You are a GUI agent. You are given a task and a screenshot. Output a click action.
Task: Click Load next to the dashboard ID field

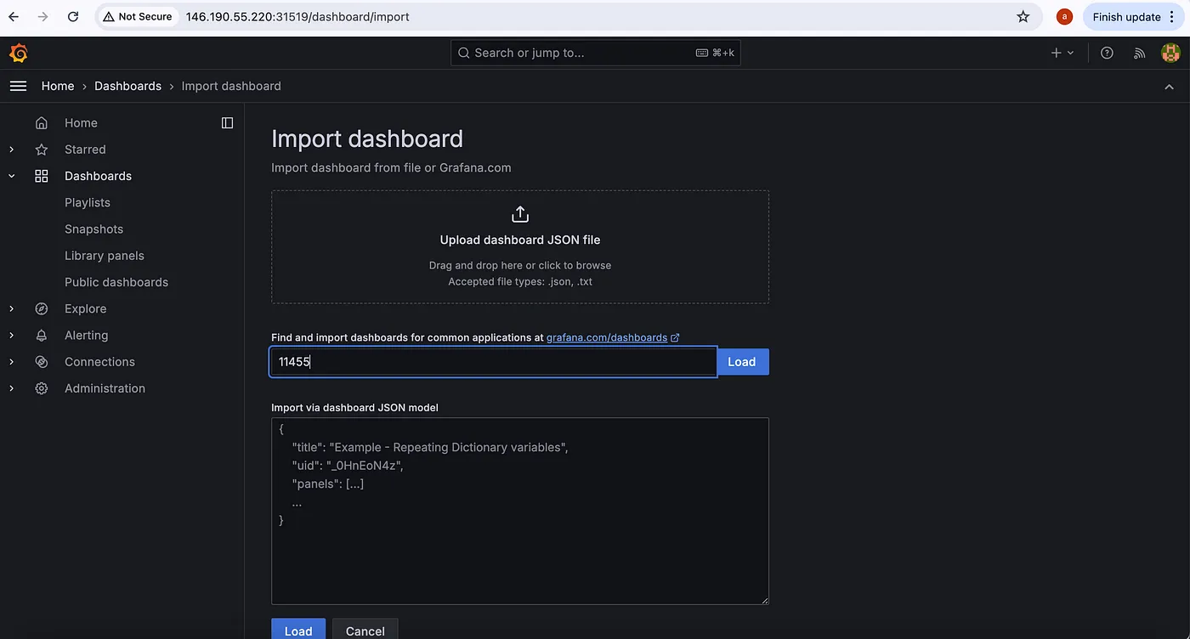(742, 362)
